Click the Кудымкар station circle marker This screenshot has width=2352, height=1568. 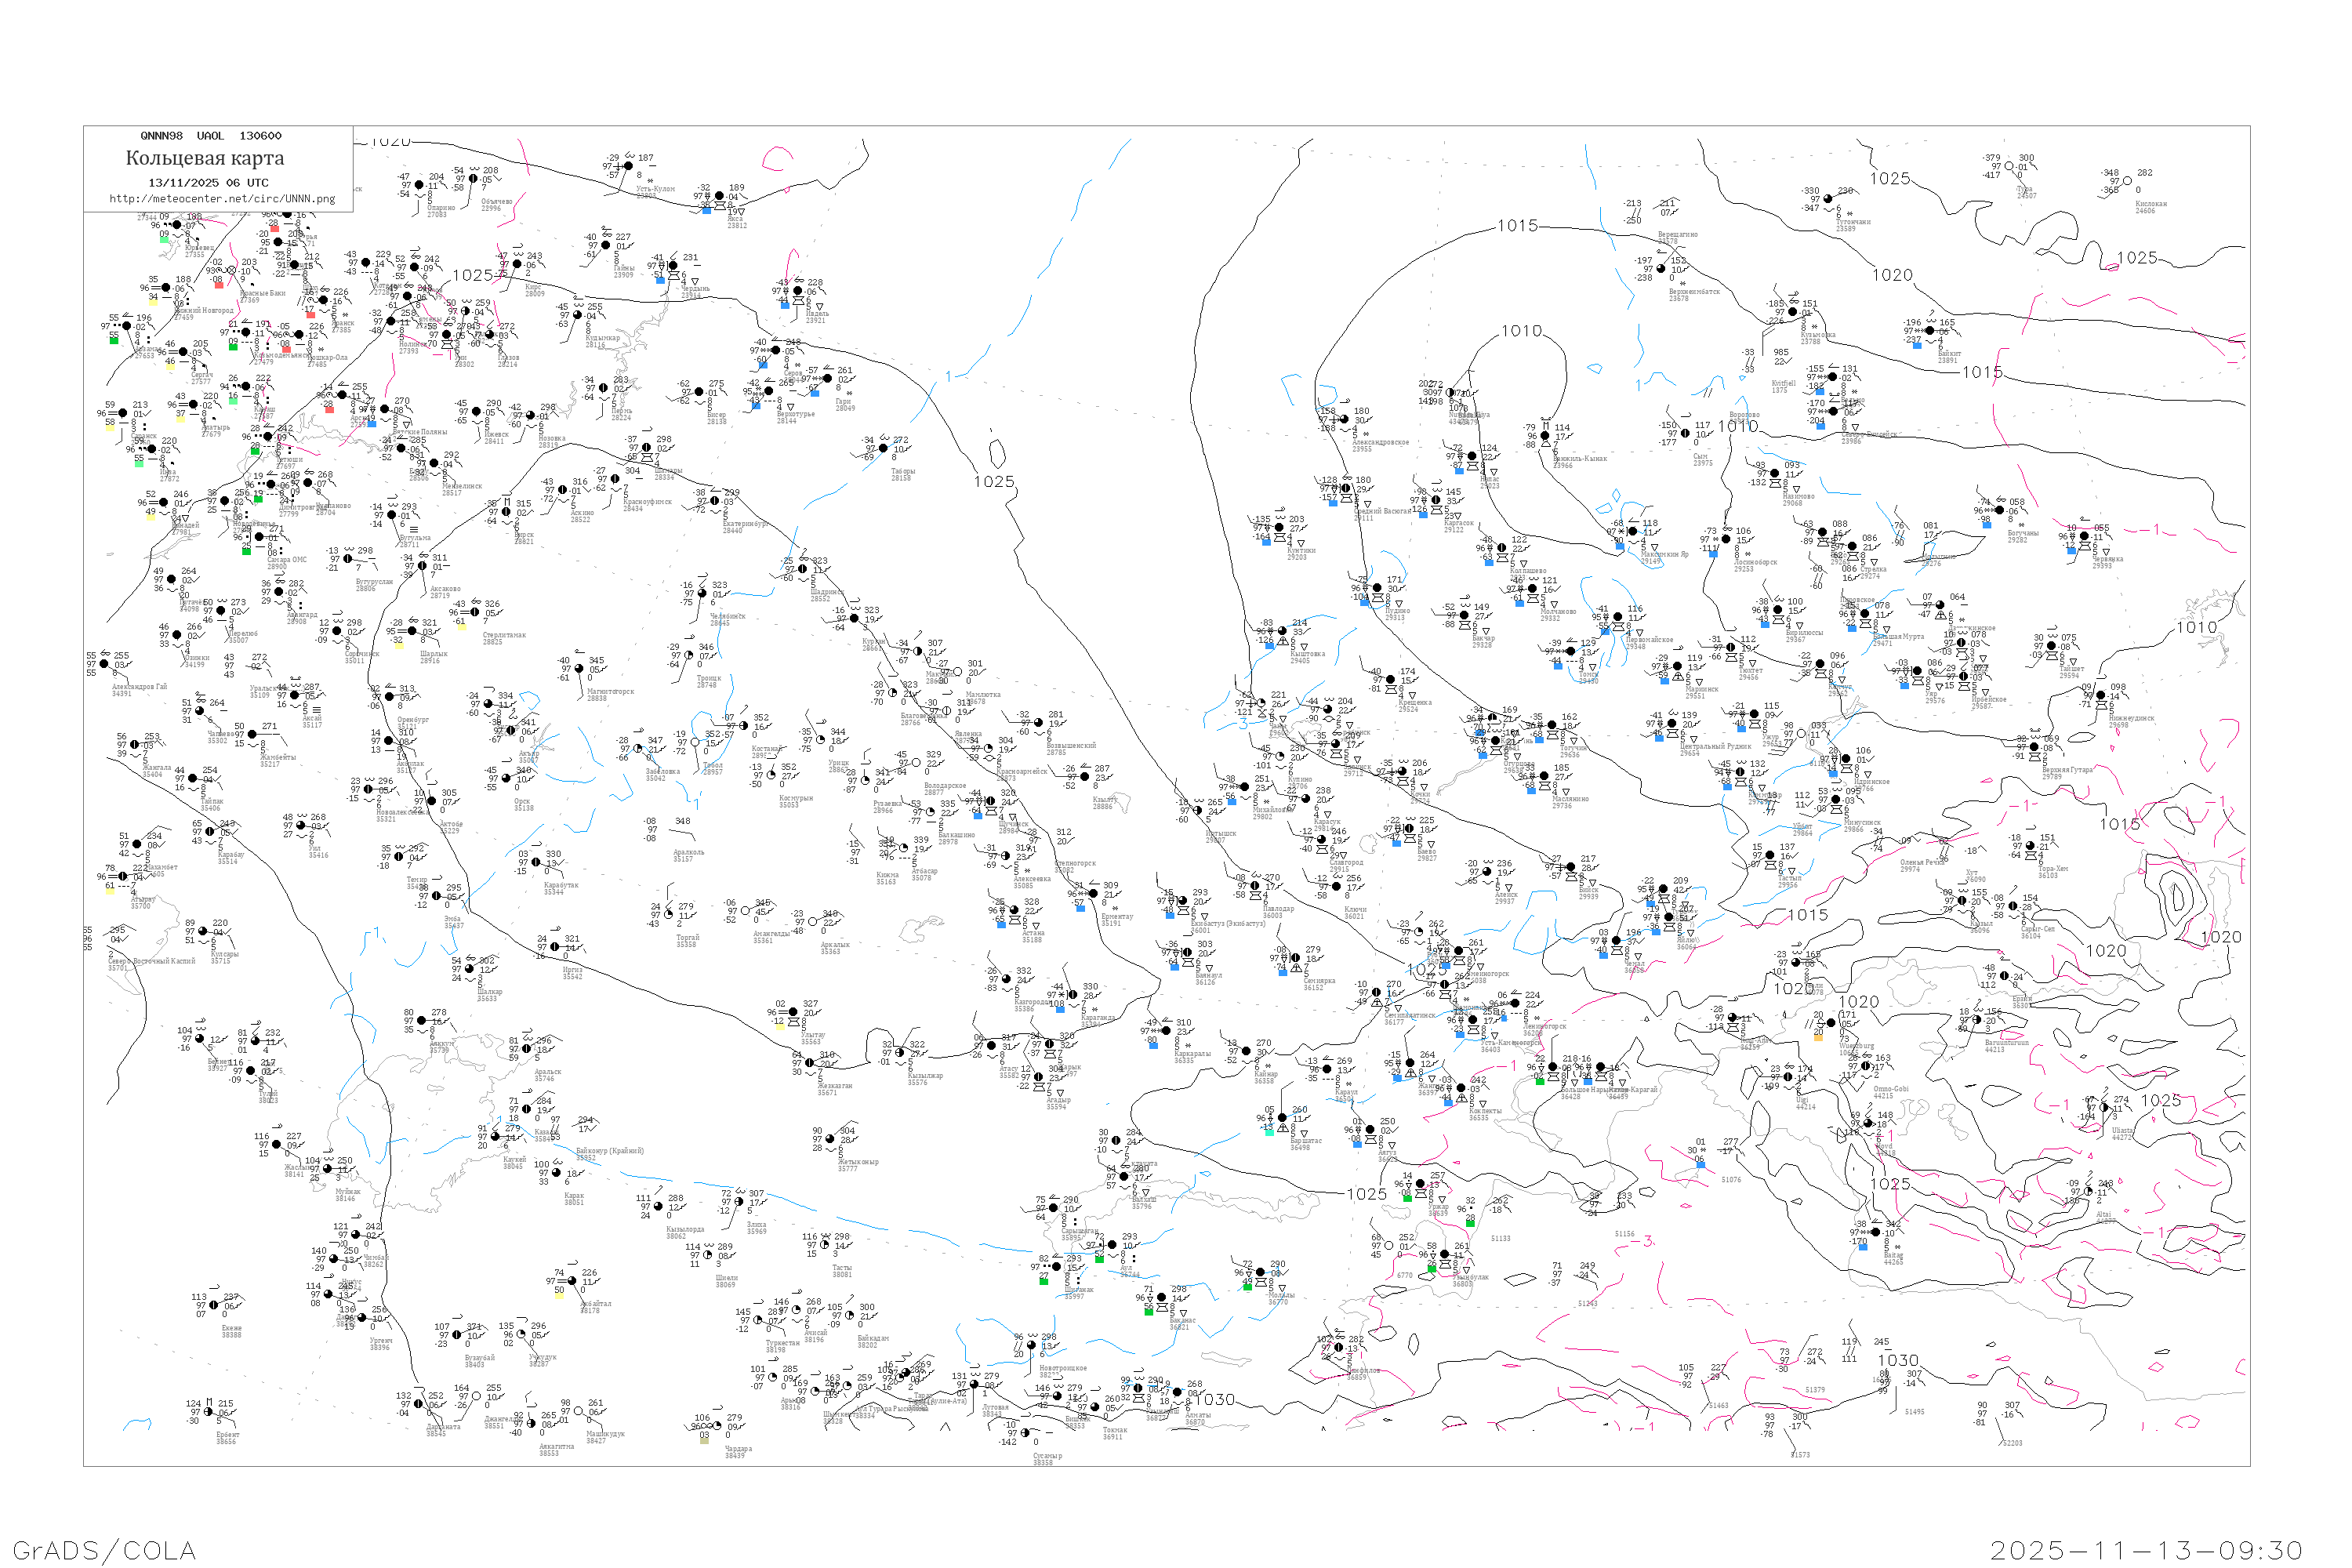pyautogui.click(x=577, y=316)
